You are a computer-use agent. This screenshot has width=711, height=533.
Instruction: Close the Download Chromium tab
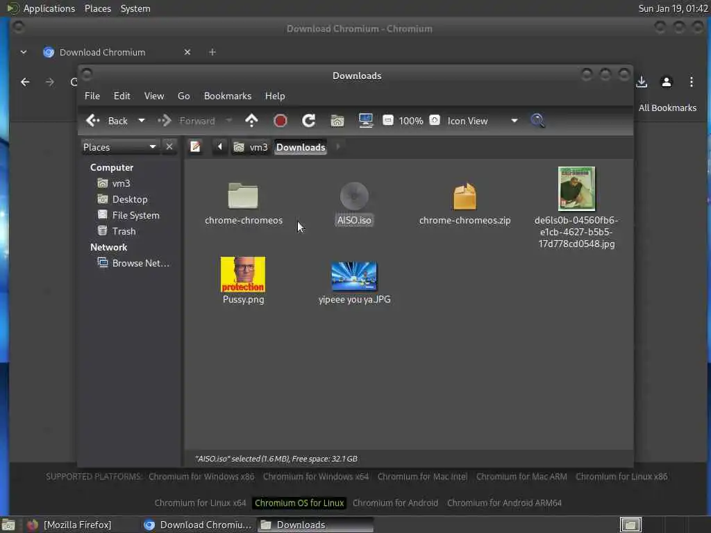click(x=187, y=52)
